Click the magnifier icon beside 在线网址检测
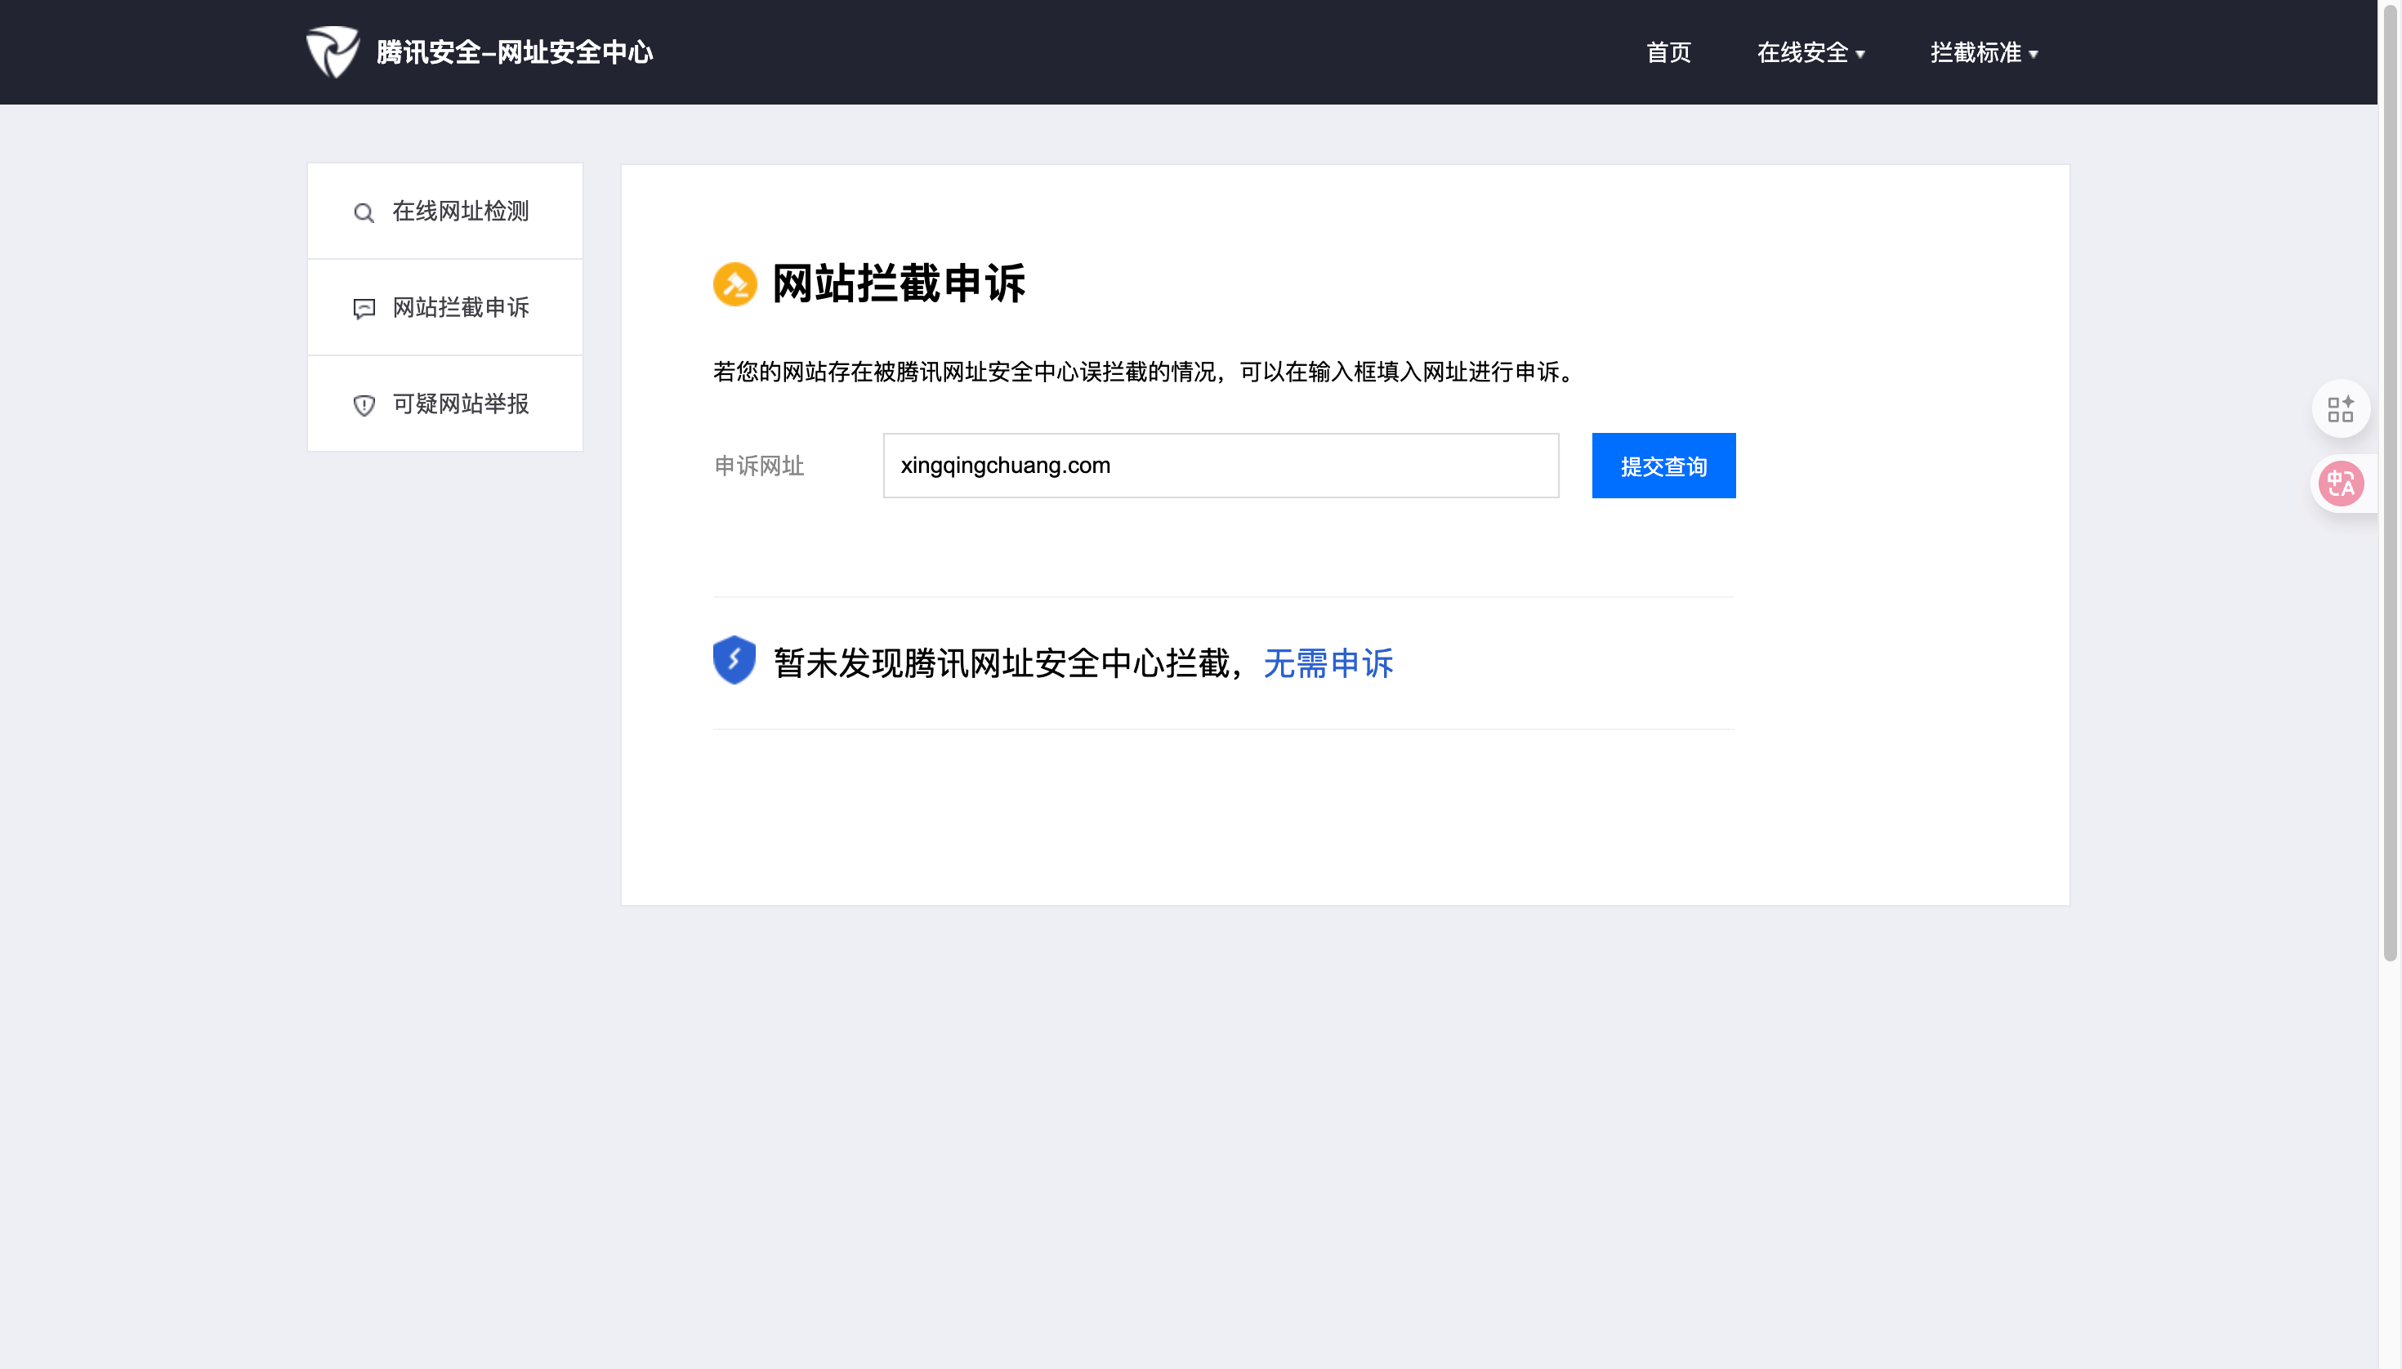This screenshot has width=2402, height=1369. pos(364,212)
